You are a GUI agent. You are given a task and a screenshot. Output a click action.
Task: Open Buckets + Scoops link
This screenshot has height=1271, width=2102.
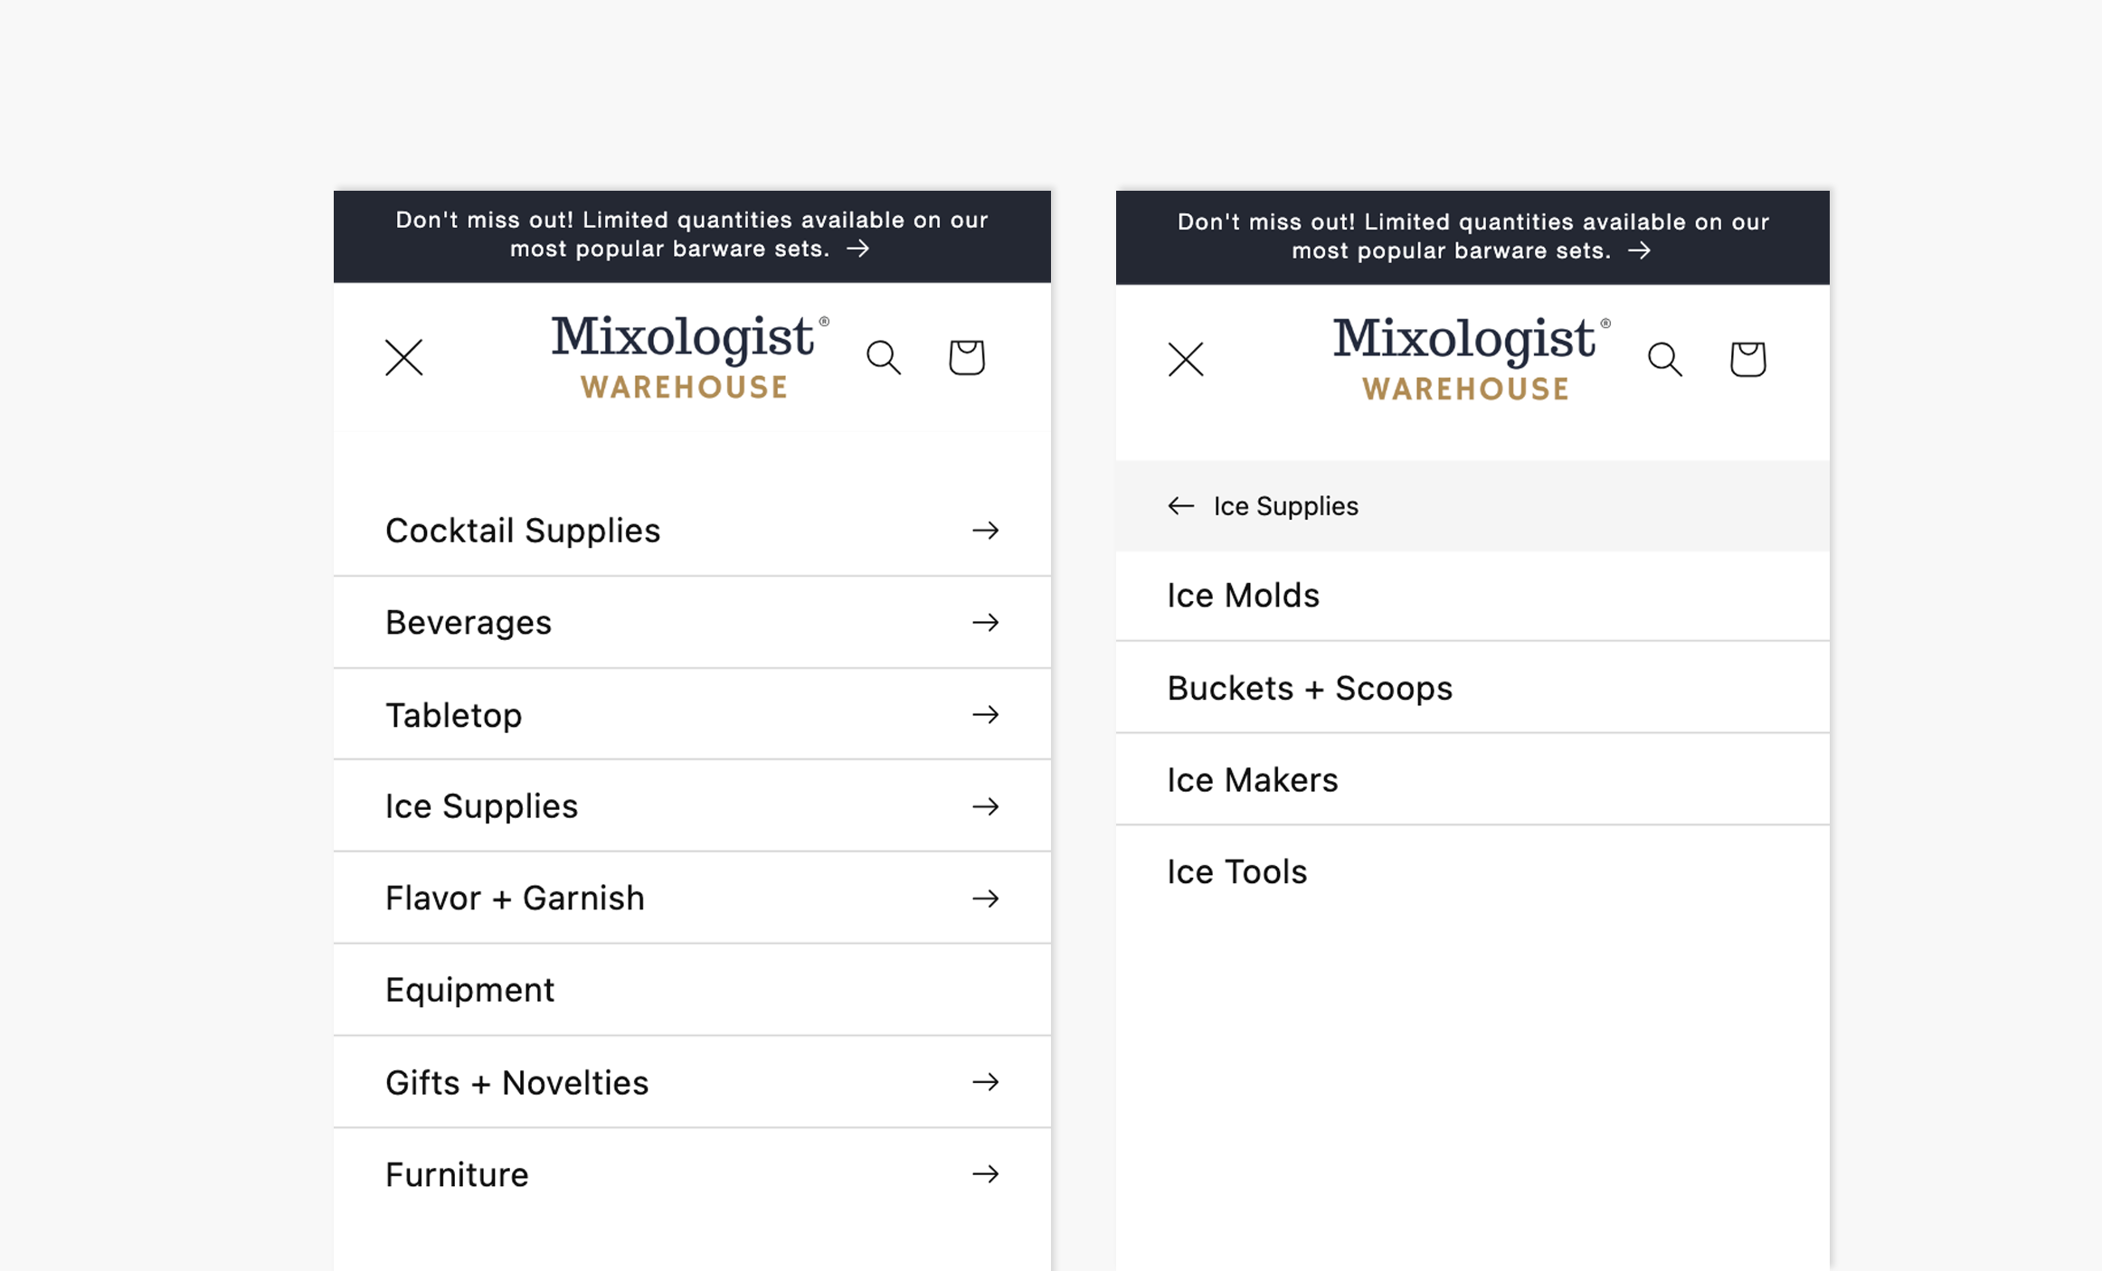[x=1472, y=688]
